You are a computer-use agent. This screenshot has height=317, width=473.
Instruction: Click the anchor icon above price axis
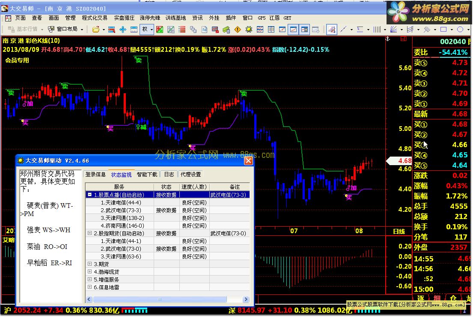[x=388, y=39]
